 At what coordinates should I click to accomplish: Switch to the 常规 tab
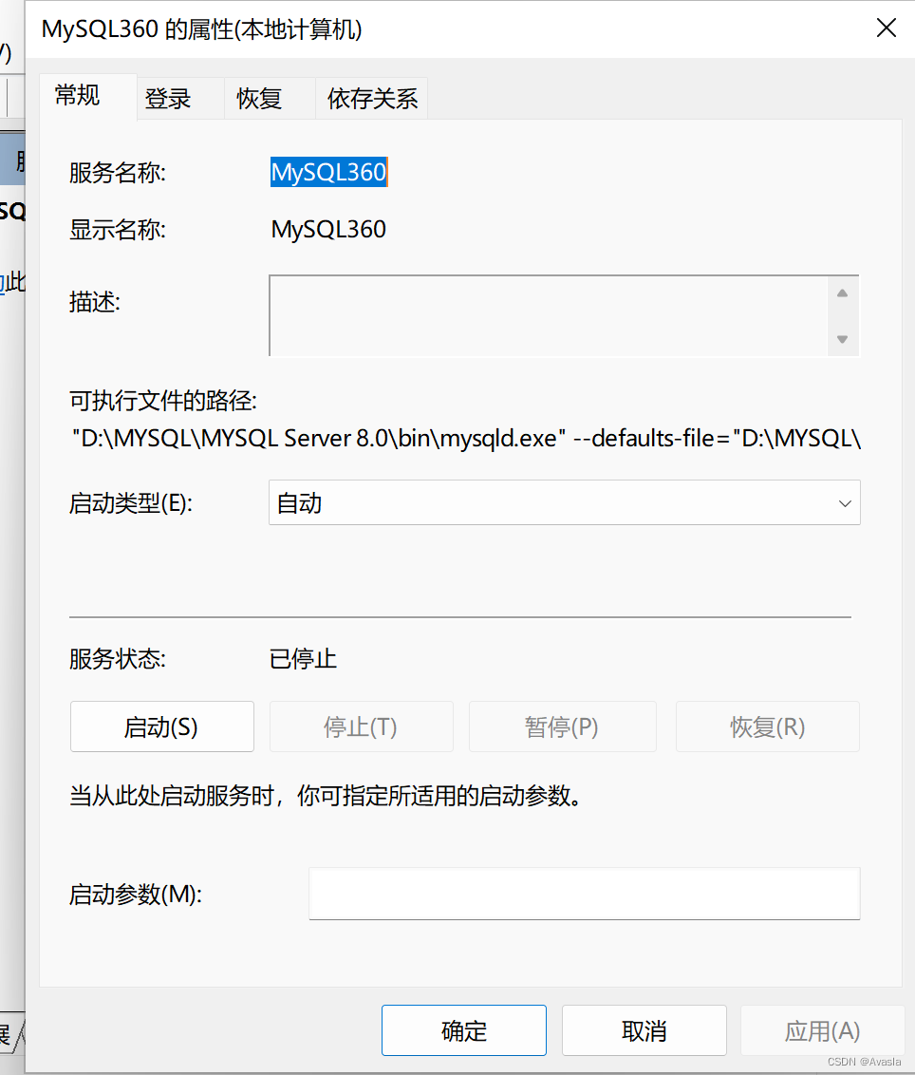point(88,97)
